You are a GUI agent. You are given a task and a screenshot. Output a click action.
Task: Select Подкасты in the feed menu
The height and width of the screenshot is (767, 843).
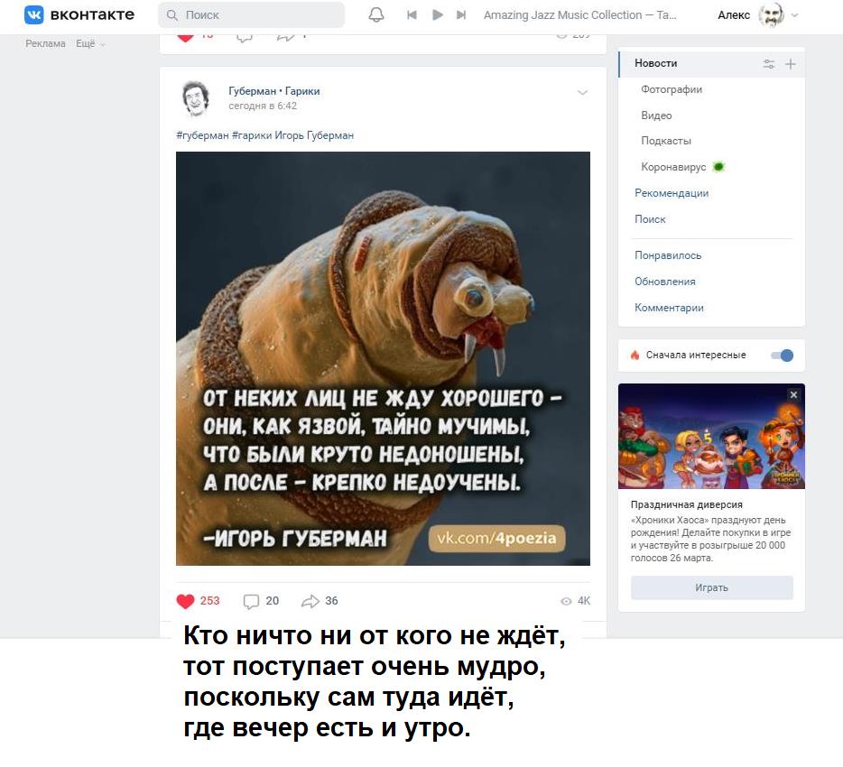point(666,141)
